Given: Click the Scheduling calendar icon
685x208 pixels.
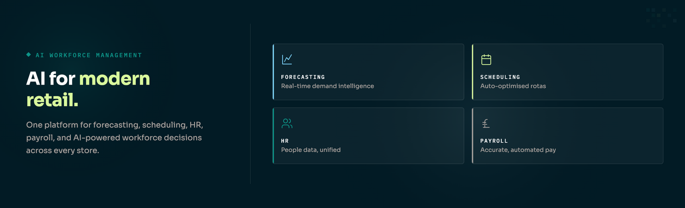Looking at the screenshot, I should pyautogui.click(x=486, y=59).
